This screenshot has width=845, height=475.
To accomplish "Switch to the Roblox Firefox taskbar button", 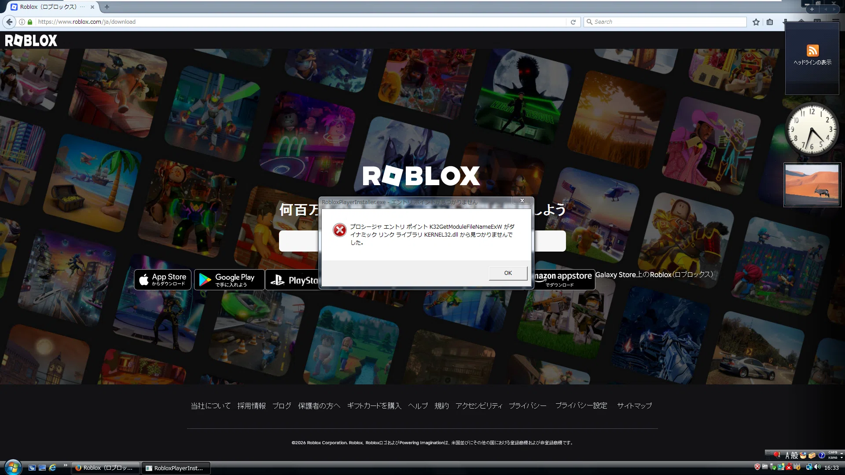I will pos(105,468).
